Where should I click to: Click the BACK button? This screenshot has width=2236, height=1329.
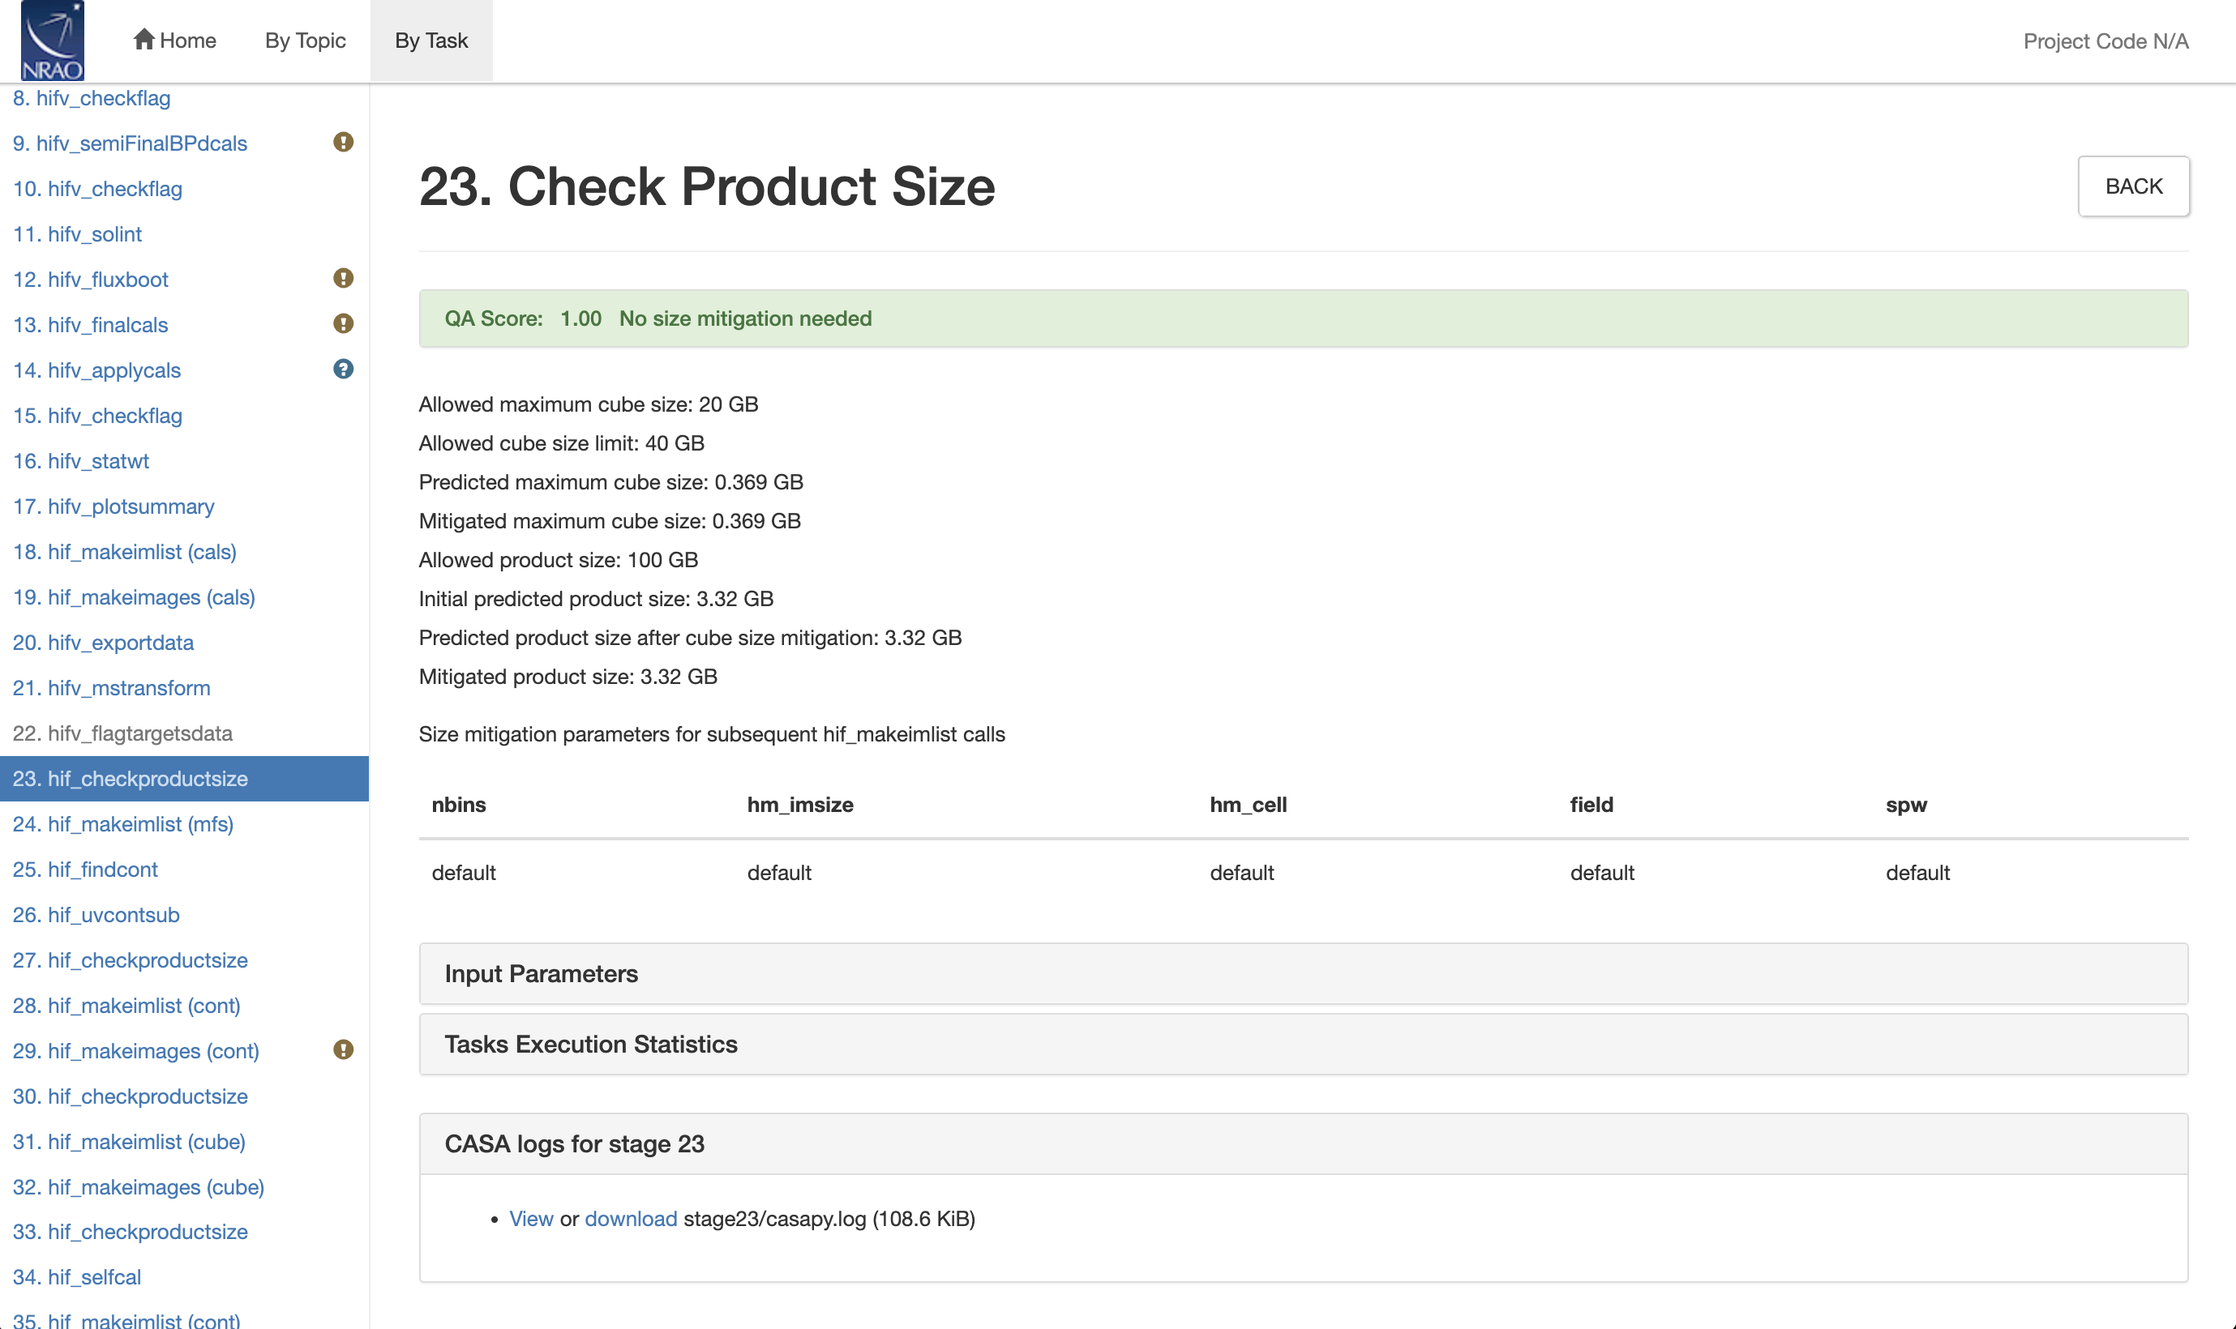tap(2133, 186)
